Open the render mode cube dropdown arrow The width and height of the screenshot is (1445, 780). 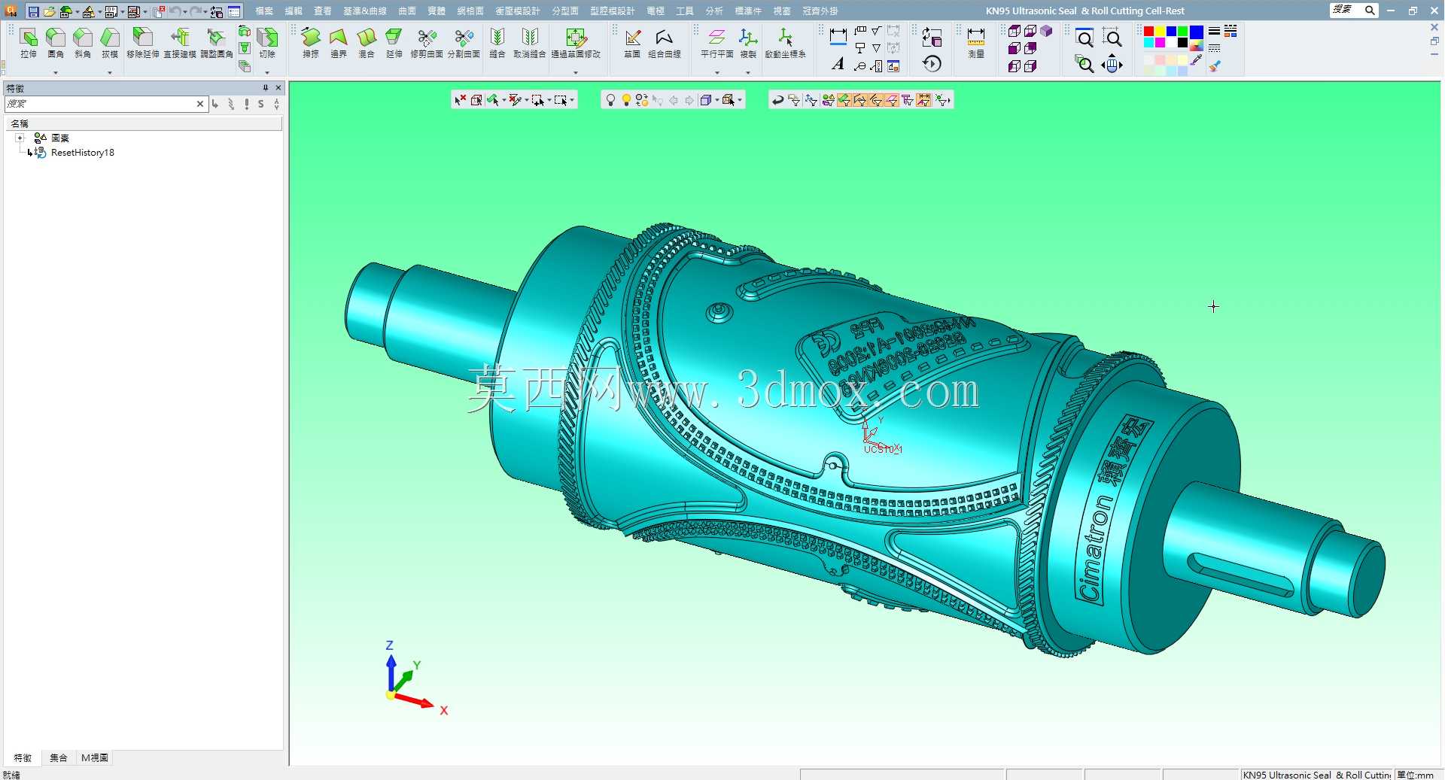(x=717, y=100)
